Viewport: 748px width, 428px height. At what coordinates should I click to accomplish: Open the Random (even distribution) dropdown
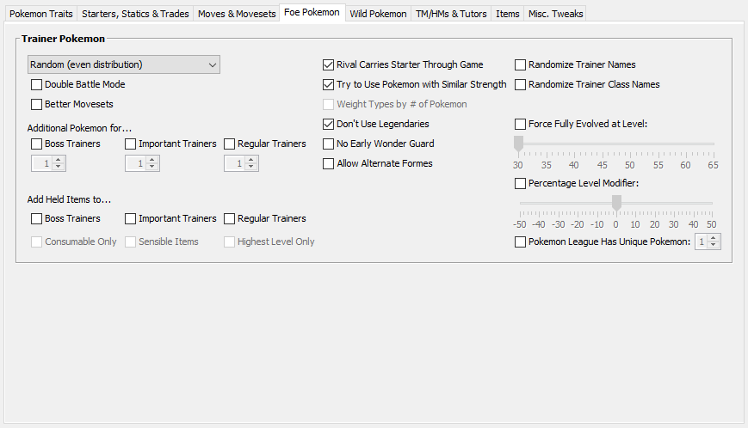pos(124,64)
